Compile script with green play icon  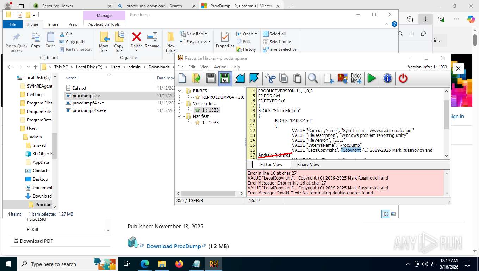pos(371,78)
